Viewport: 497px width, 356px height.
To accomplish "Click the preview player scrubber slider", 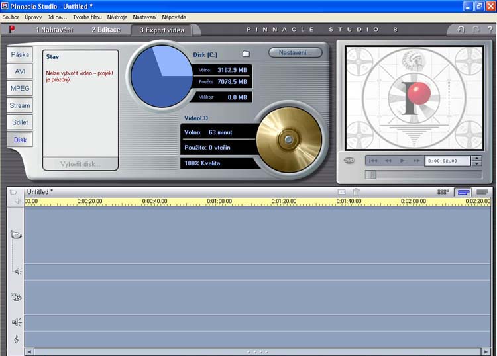I will tap(371, 175).
